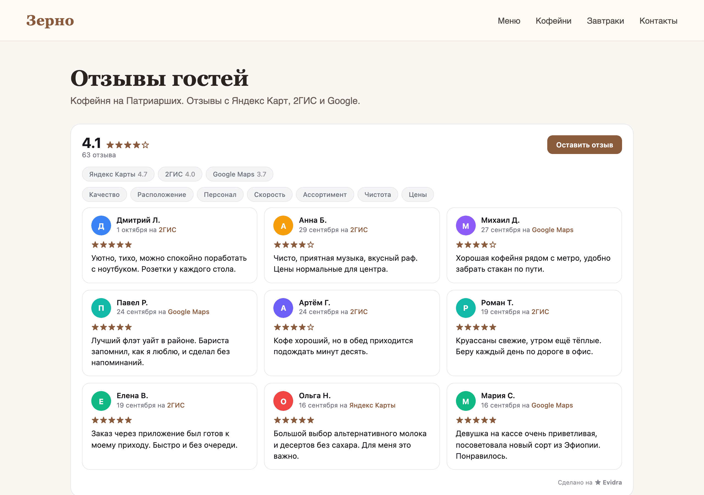Click the name Мария С.
The width and height of the screenshot is (704, 495).
(x=498, y=396)
